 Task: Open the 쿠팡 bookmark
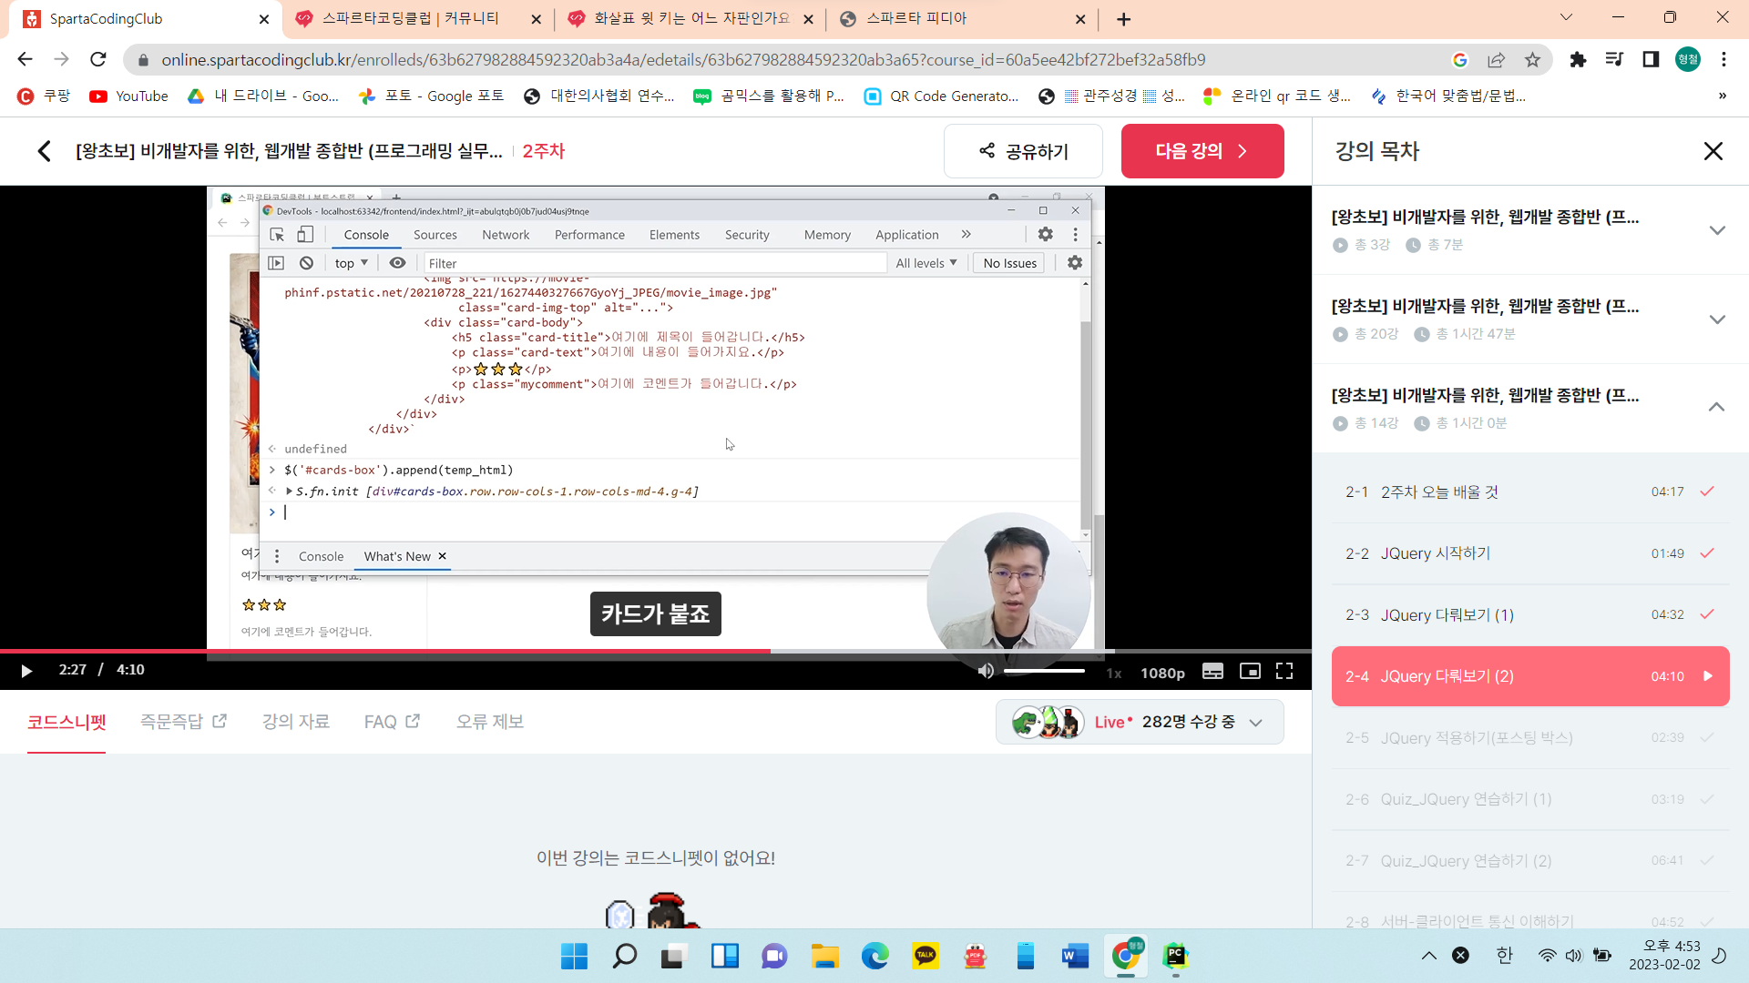click(43, 96)
